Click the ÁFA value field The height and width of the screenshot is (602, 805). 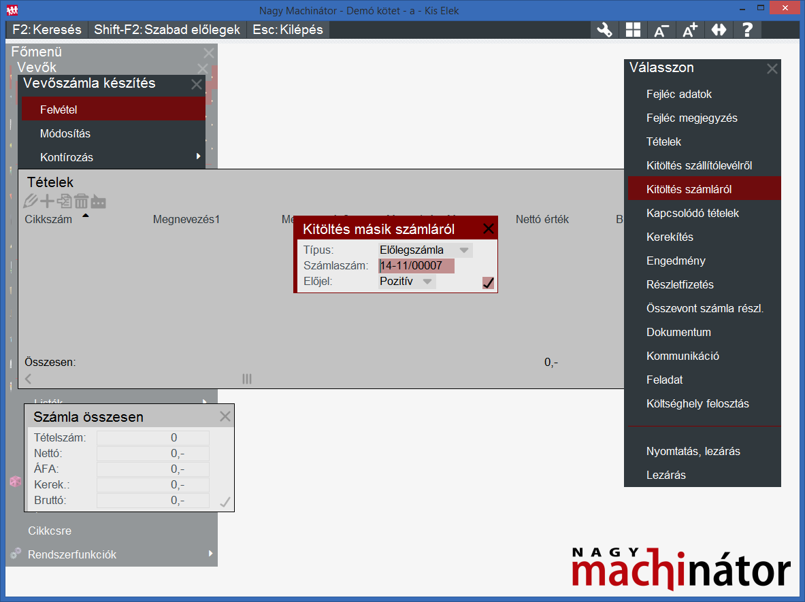(153, 469)
